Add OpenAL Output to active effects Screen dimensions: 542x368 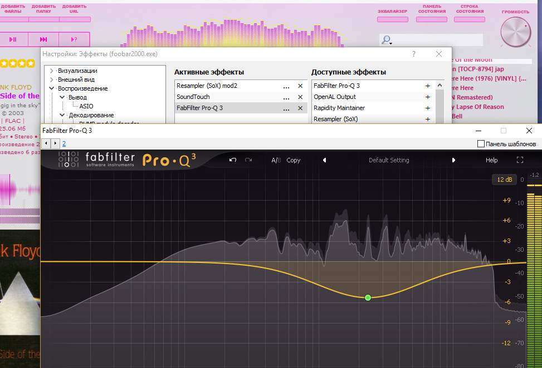pos(428,97)
